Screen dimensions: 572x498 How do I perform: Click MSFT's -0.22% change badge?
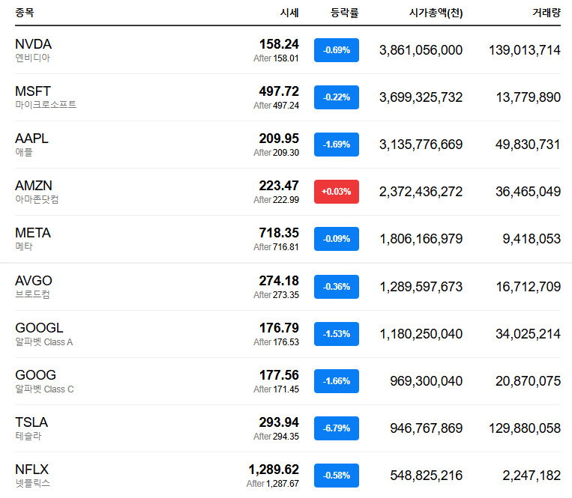[x=337, y=97]
